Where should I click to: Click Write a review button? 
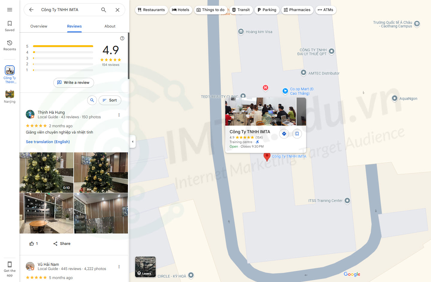pyautogui.click(x=74, y=83)
